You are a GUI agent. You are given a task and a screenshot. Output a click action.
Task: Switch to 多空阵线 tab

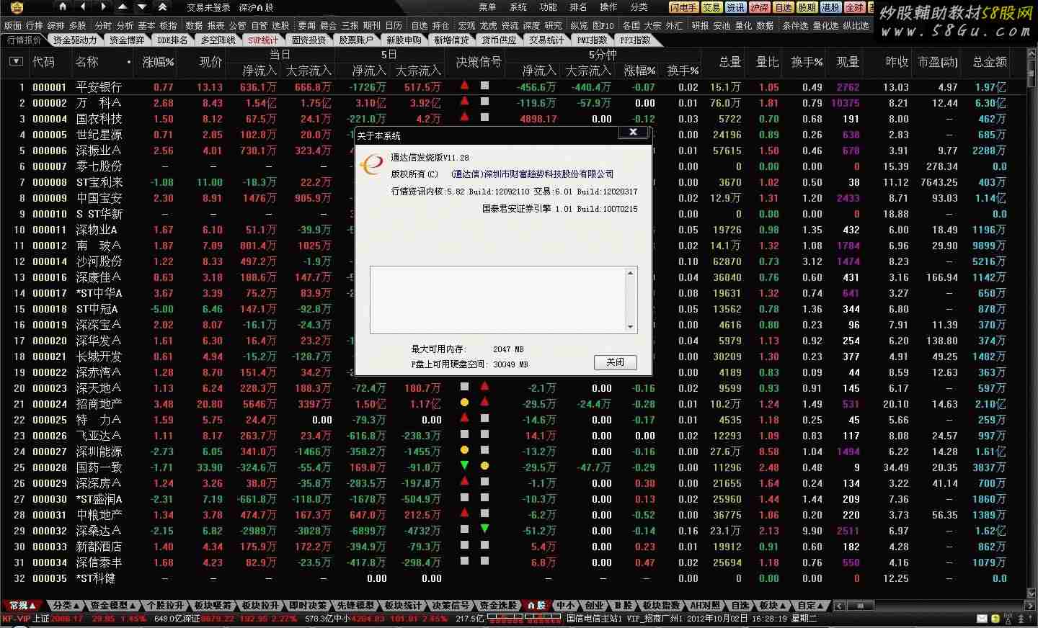point(218,40)
